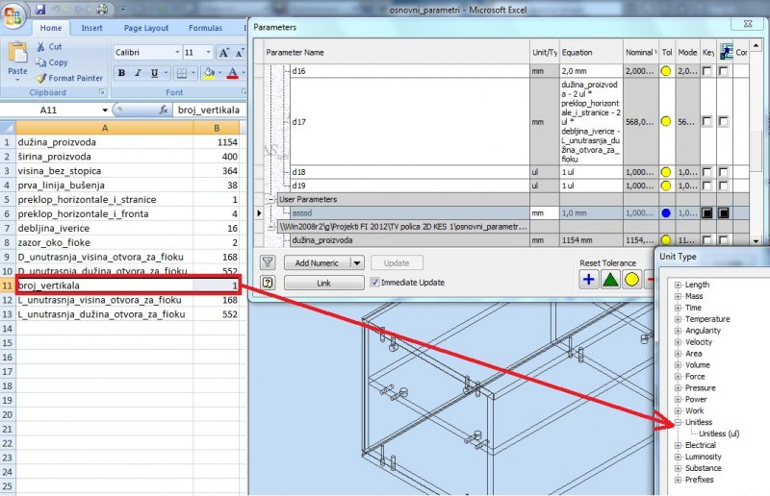Image resolution: width=770 pixels, height=496 pixels.
Task: Check the Key checkbox for d18
Action: click(x=707, y=171)
